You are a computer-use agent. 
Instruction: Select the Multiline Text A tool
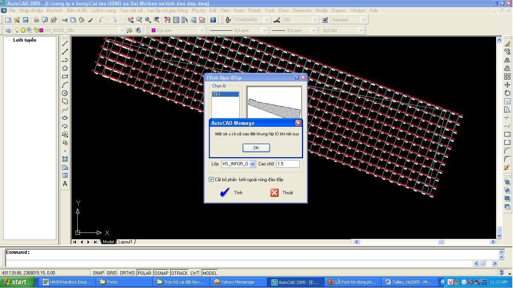click(65, 184)
